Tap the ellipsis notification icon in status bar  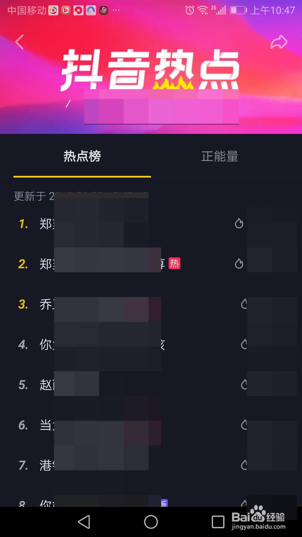(x=116, y=10)
